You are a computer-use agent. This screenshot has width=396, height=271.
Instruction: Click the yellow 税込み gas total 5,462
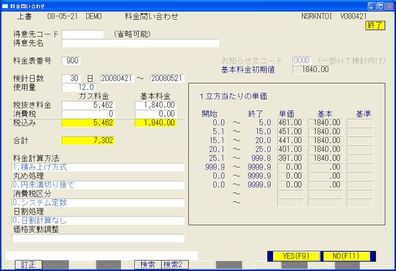click(x=89, y=123)
